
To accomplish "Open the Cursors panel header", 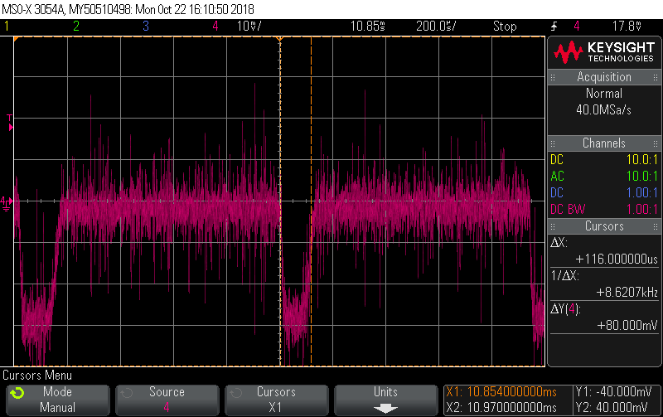I will [604, 226].
